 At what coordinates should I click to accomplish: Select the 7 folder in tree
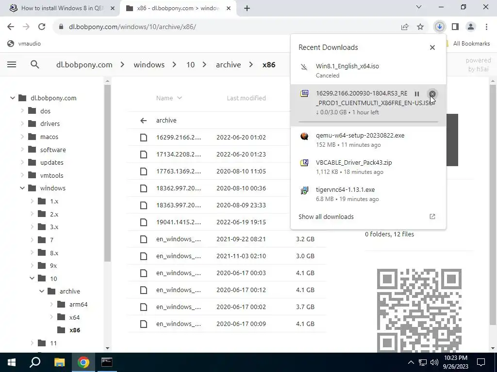tap(46, 240)
